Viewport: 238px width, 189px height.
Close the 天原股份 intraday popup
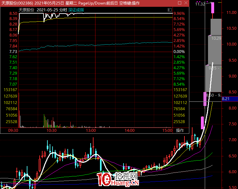pyautogui.click(x=186, y=3)
